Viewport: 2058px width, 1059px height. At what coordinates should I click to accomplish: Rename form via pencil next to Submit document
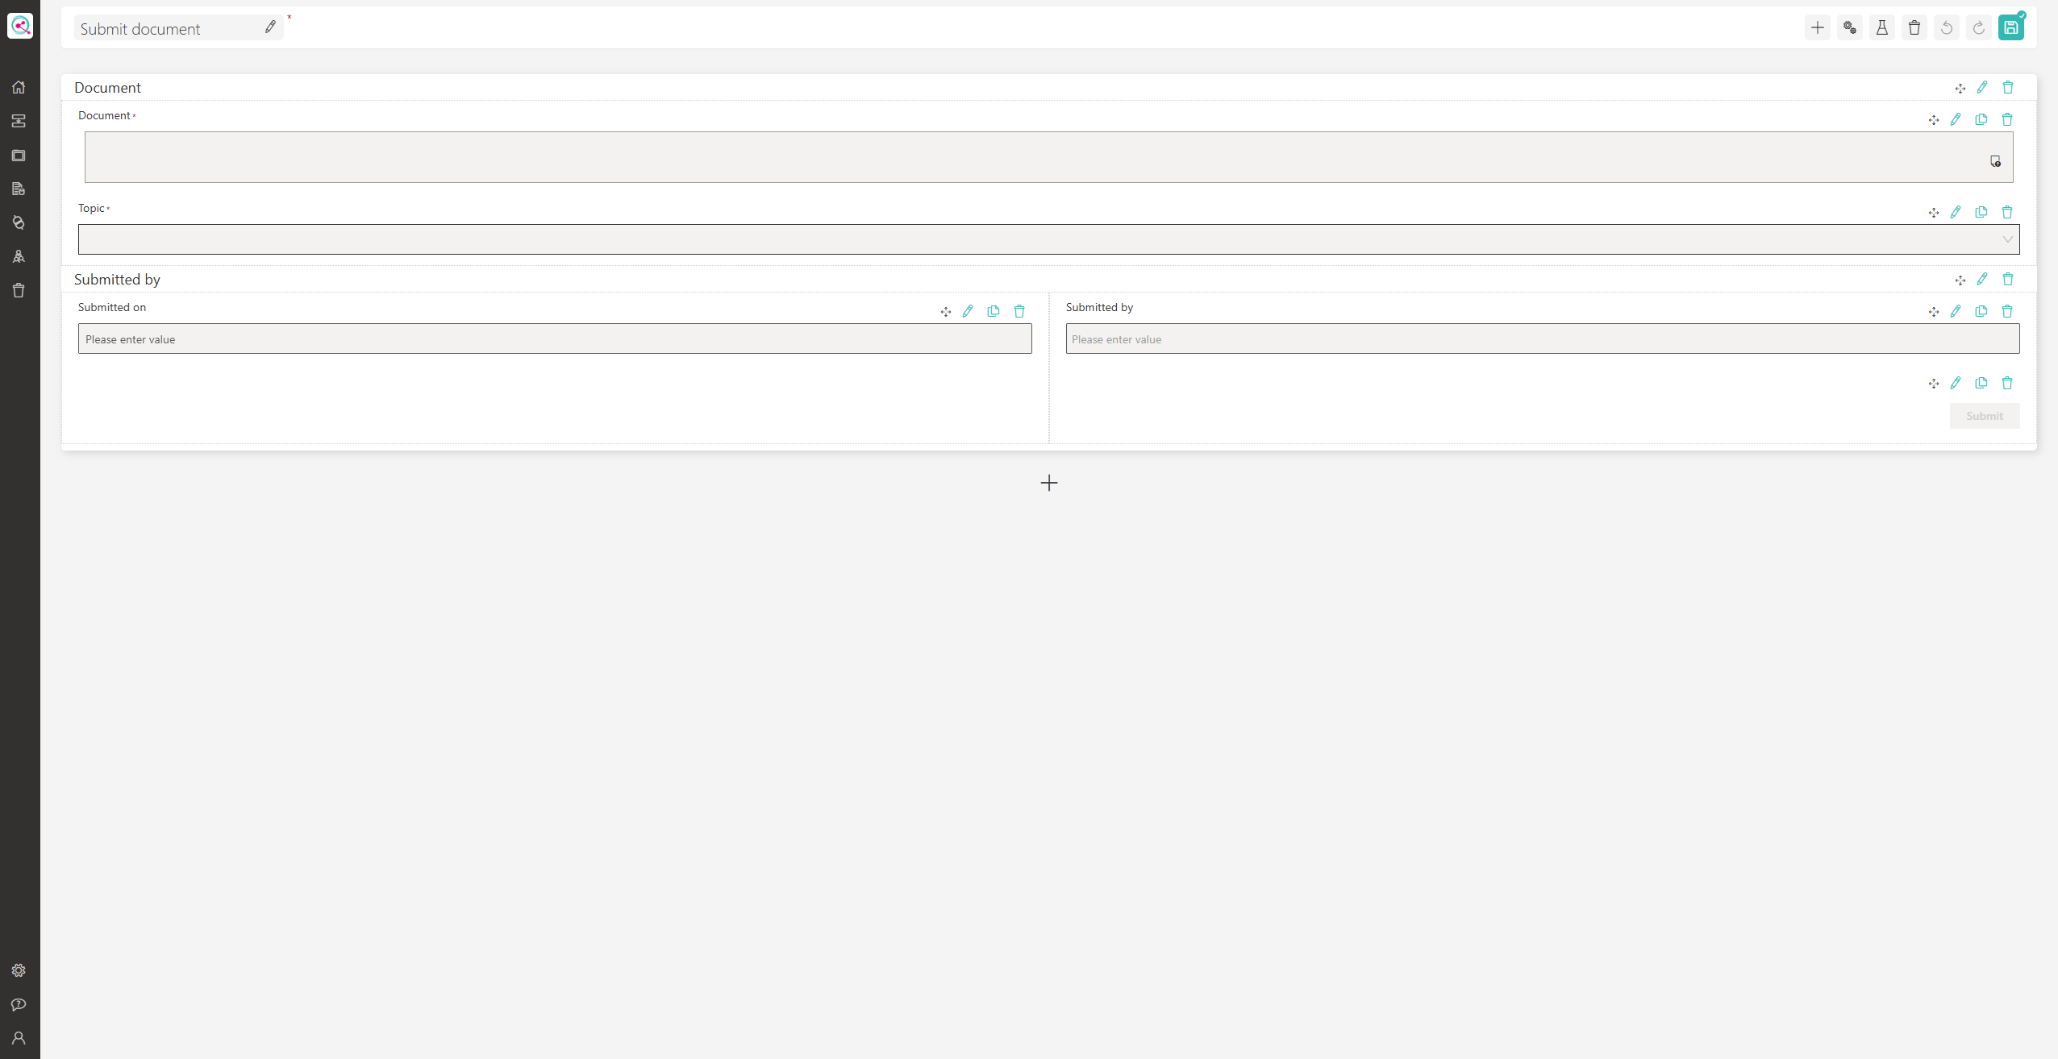(x=270, y=27)
